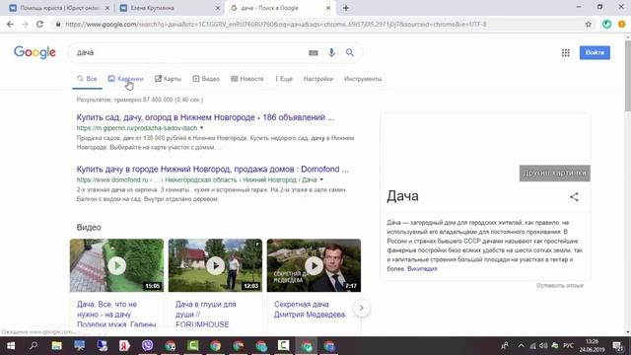Image resolution: width=631 pixels, height=355 pixels.
Task: Open 'Дача в глуши для души' video title
Action: (x=206, y=315)
